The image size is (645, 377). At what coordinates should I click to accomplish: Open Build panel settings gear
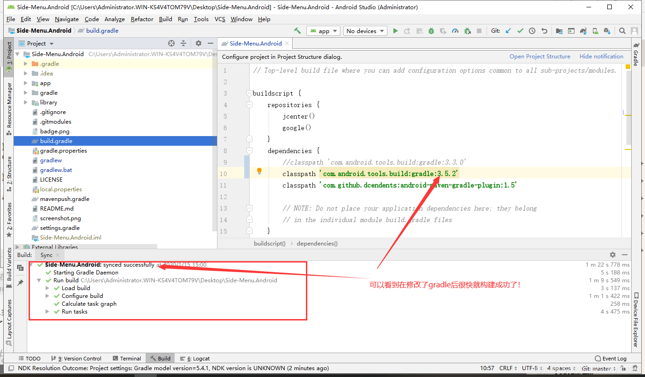612,255
